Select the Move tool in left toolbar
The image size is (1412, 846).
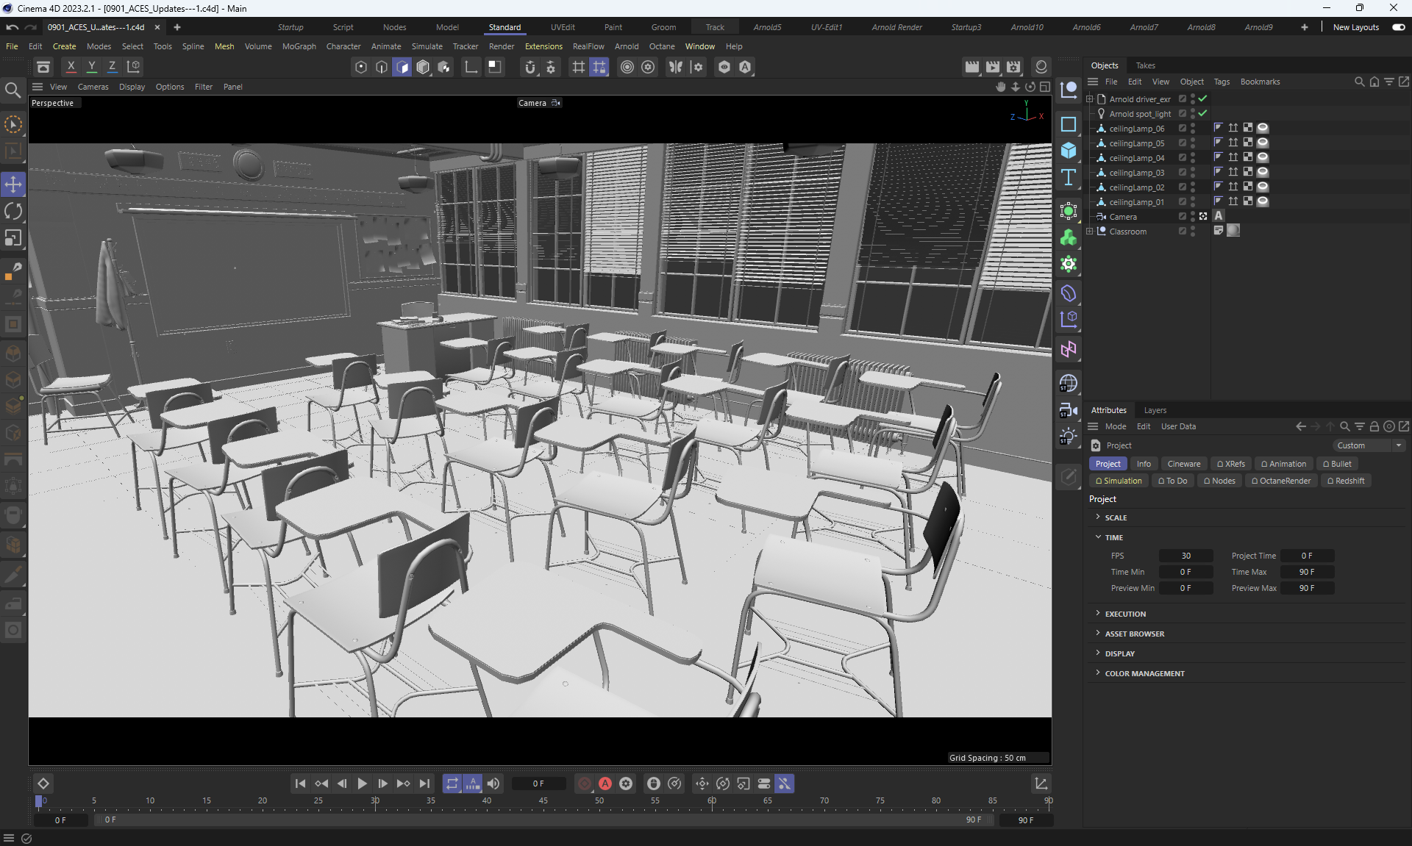(x=13, y=184)
